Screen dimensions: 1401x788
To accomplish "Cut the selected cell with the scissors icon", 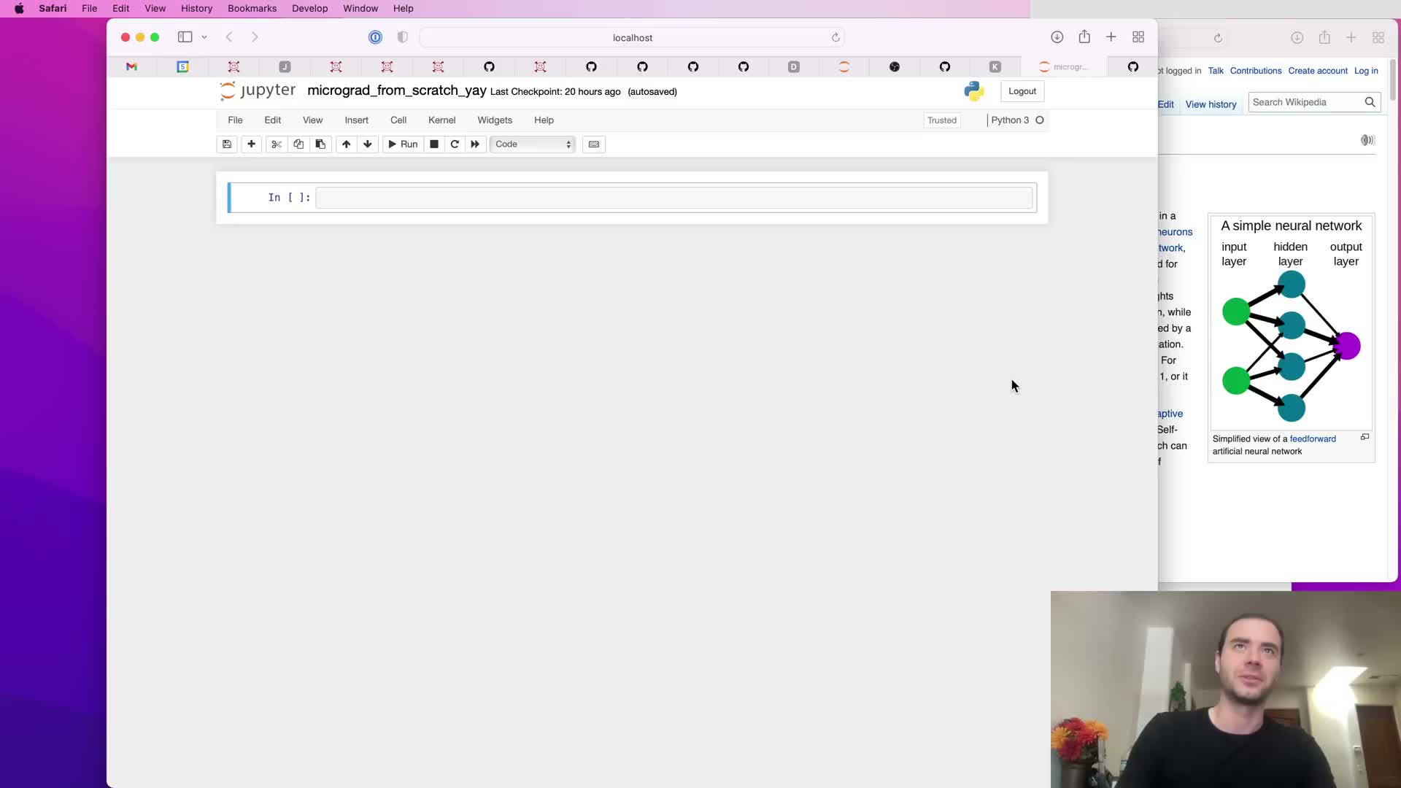I will 276,144.
